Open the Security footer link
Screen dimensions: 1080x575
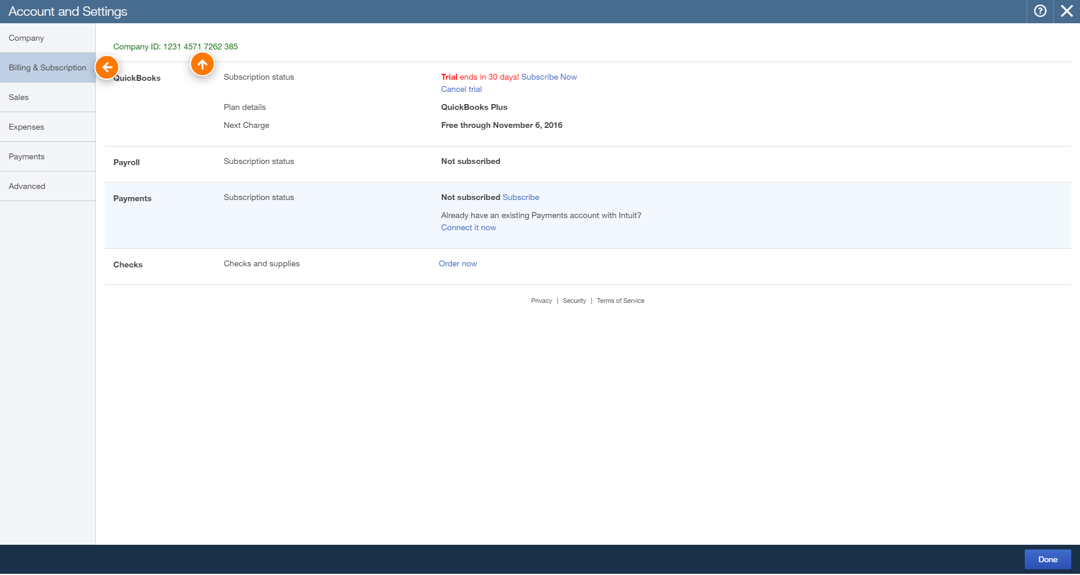pos(574,301)
